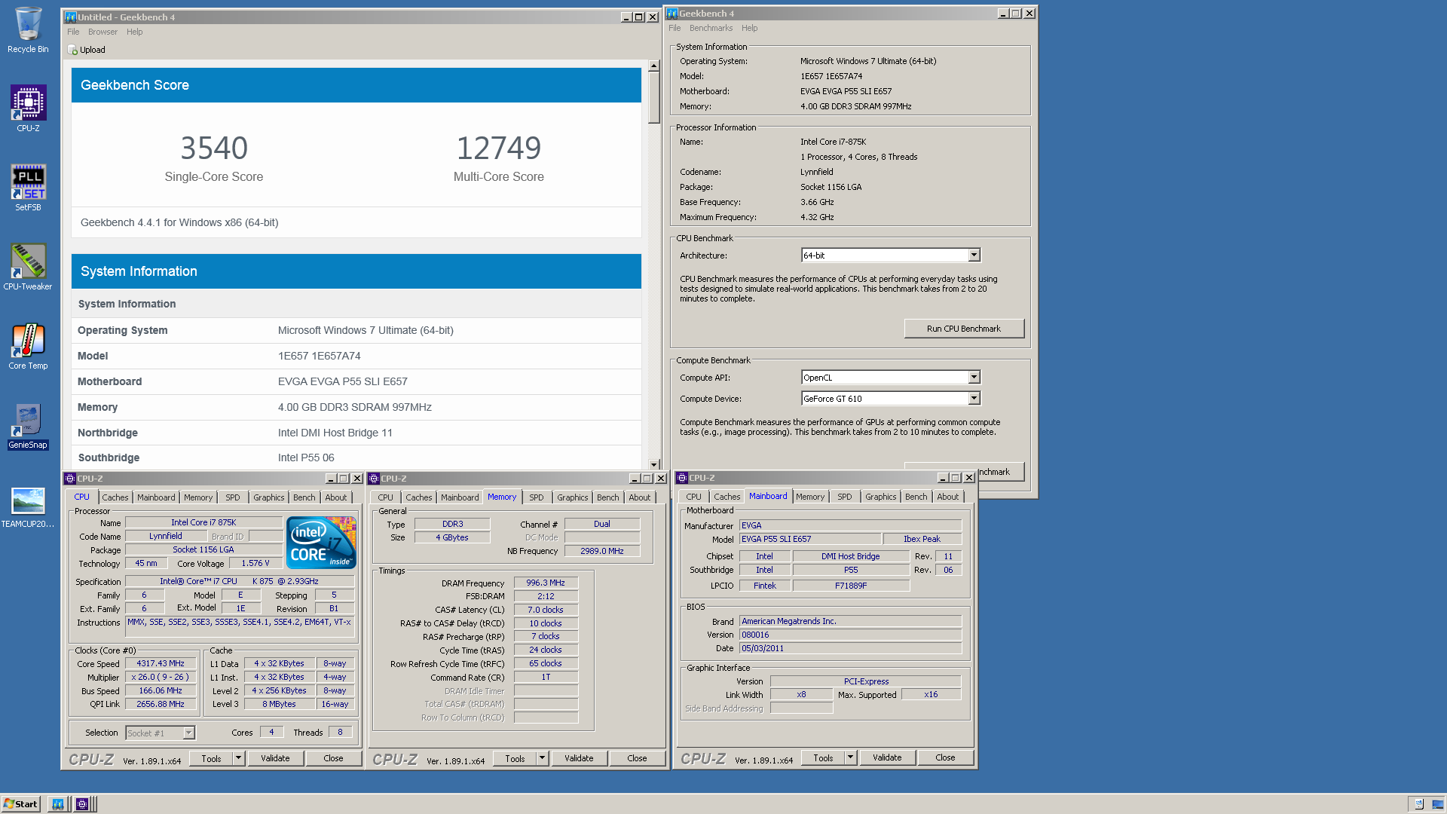Click the Mainboard Model EVGA P55 SLI E657 field
Screen dimensions: 1447x814
(x=810, y=539)
